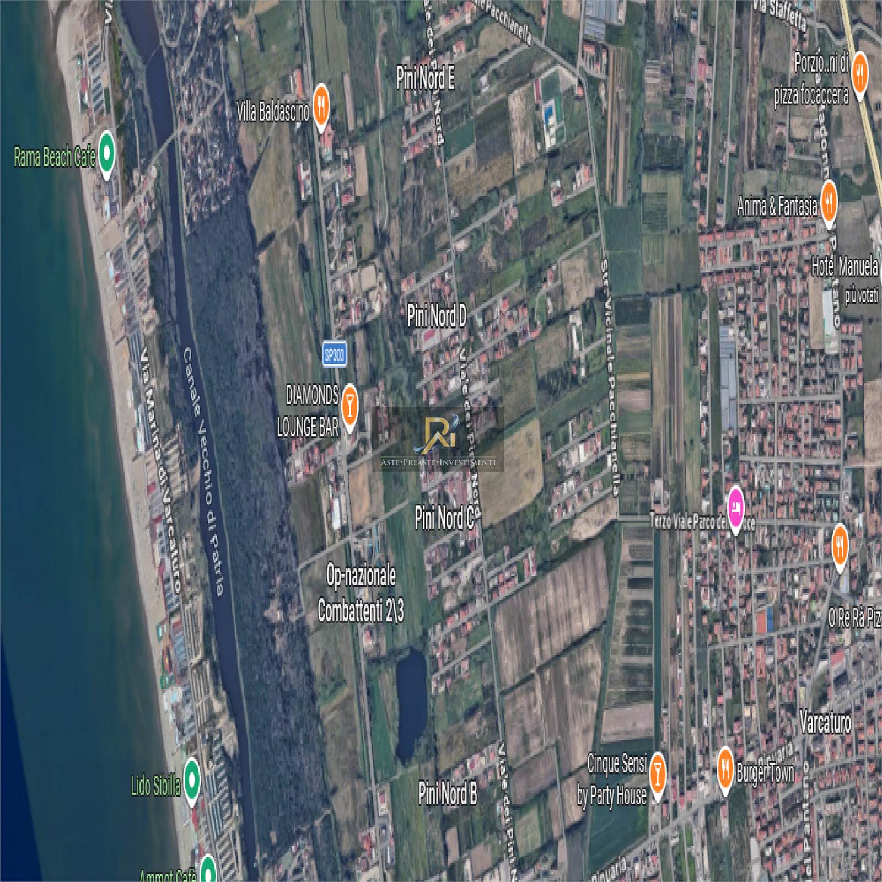Click the Pini Nord B label
The width and height of the screenshot is (882, 882).
447,794
